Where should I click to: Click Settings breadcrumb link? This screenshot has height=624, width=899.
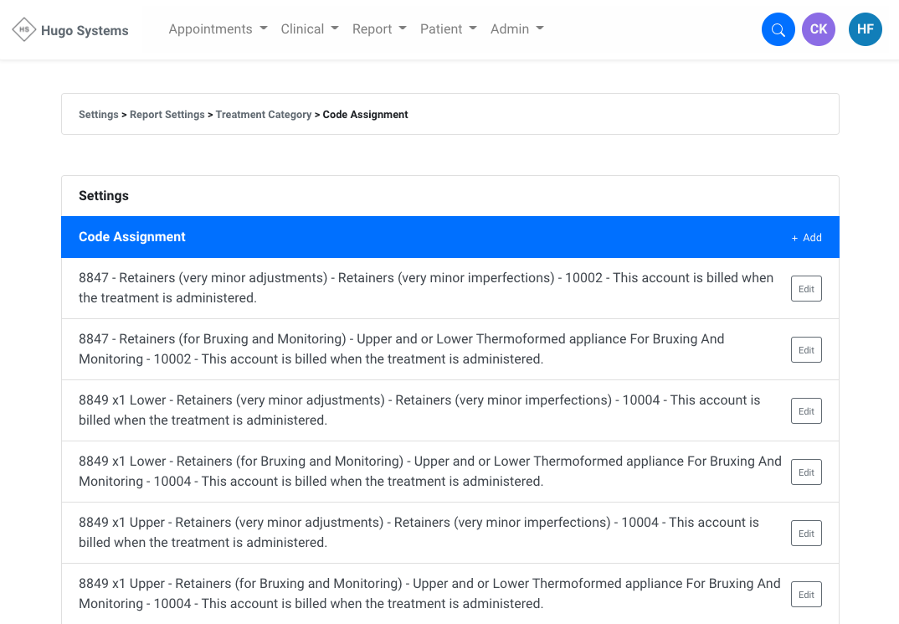pyautogui.click(x=99, y=115)
